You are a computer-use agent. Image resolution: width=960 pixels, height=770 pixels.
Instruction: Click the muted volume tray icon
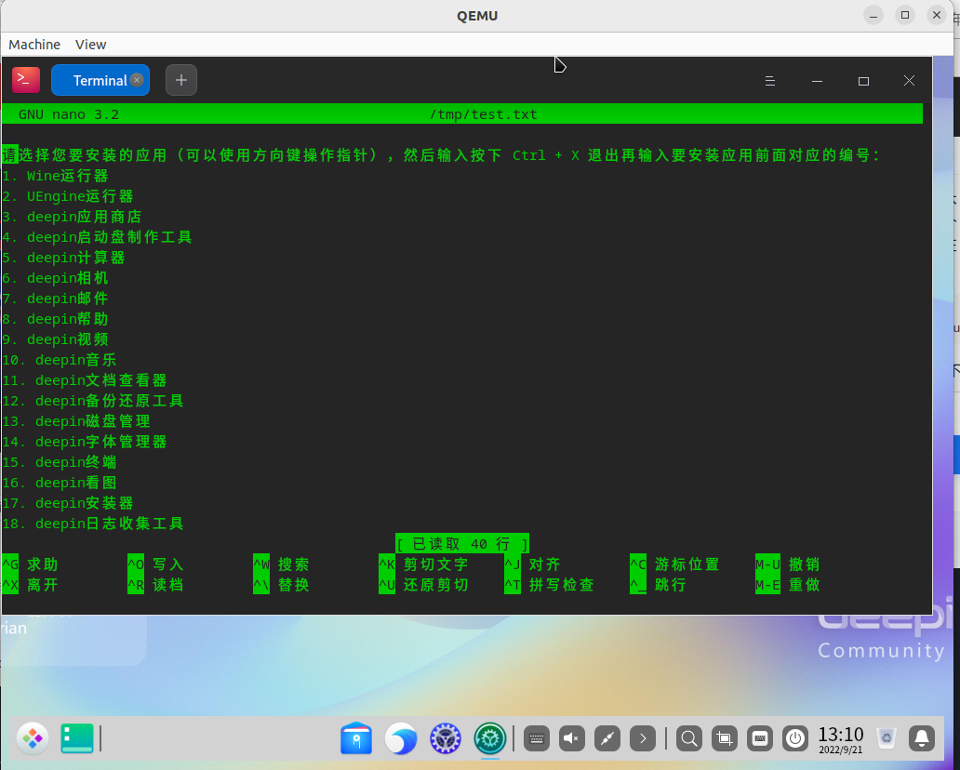[572, 738]
